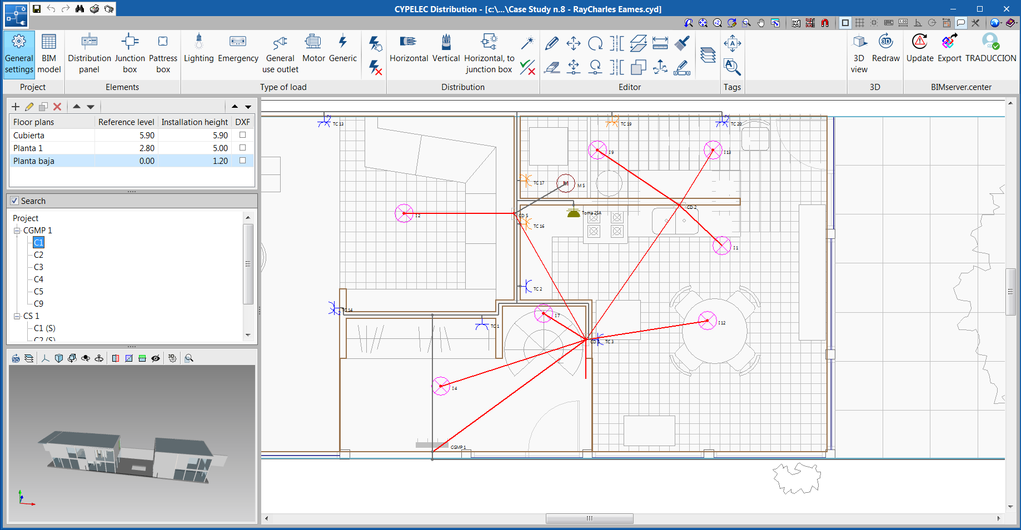Uncheck the Search checkbox
The width and height of the screenshot is (1021, 530).
14,201
